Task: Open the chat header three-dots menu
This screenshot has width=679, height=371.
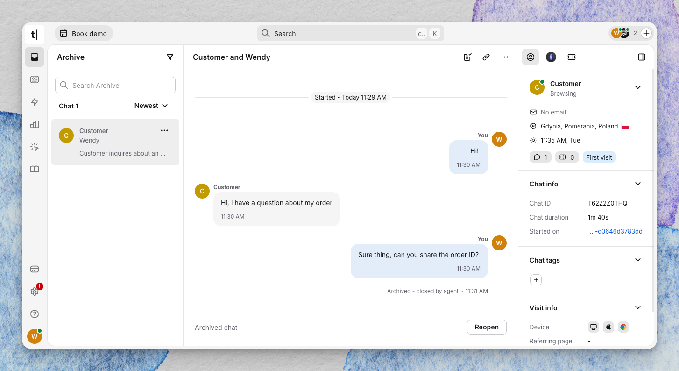Action: click(x=505, y=57)
